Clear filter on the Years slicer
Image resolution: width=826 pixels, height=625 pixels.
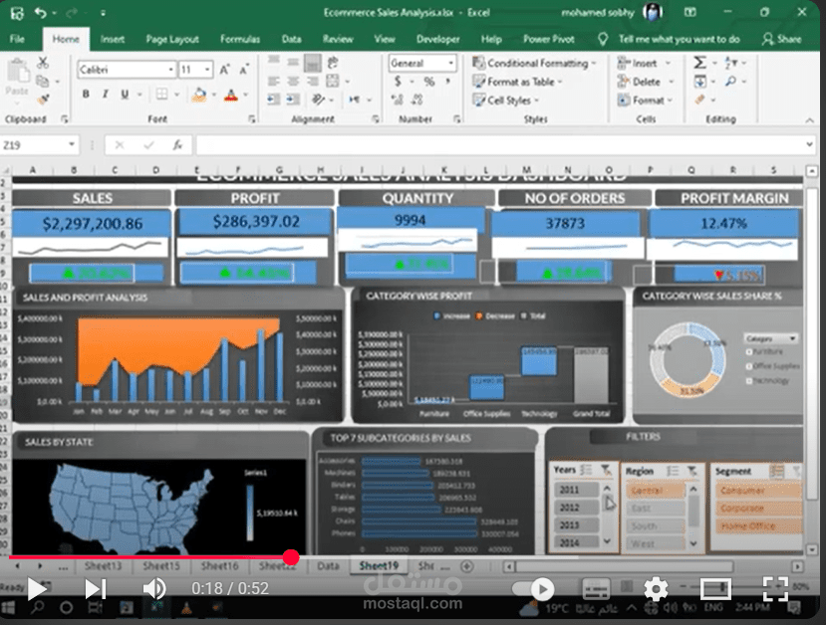[x=607, y=470]
